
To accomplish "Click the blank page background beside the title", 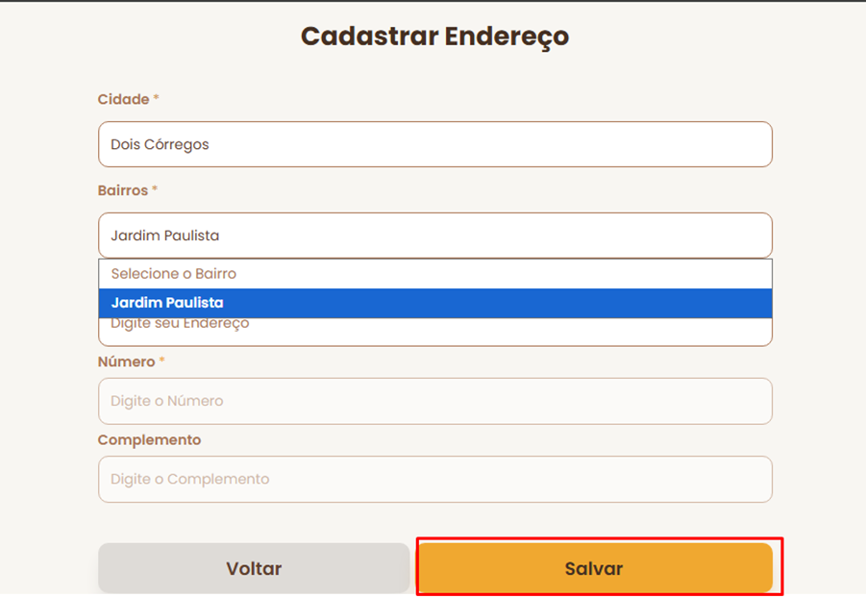I will click(721, 37).
